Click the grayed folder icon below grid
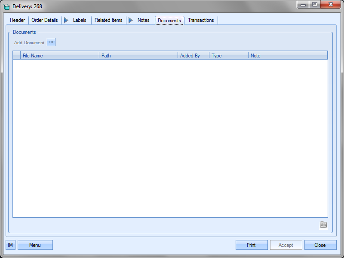This screenshot has width=344, height=258. 324,225
